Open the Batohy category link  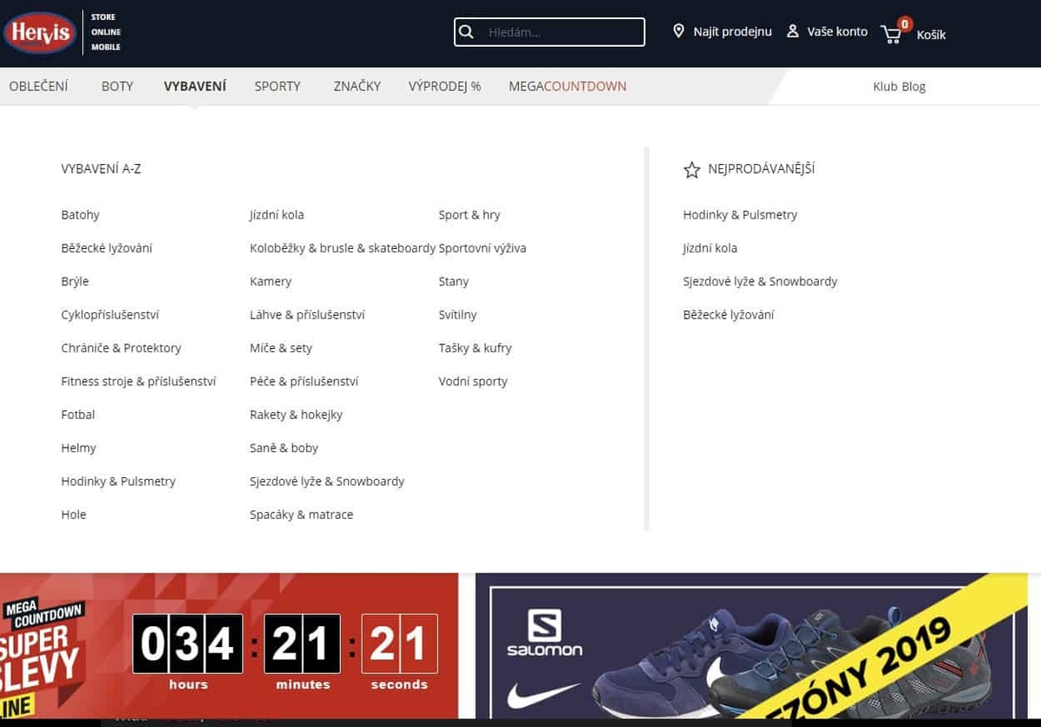coord(80,214)
